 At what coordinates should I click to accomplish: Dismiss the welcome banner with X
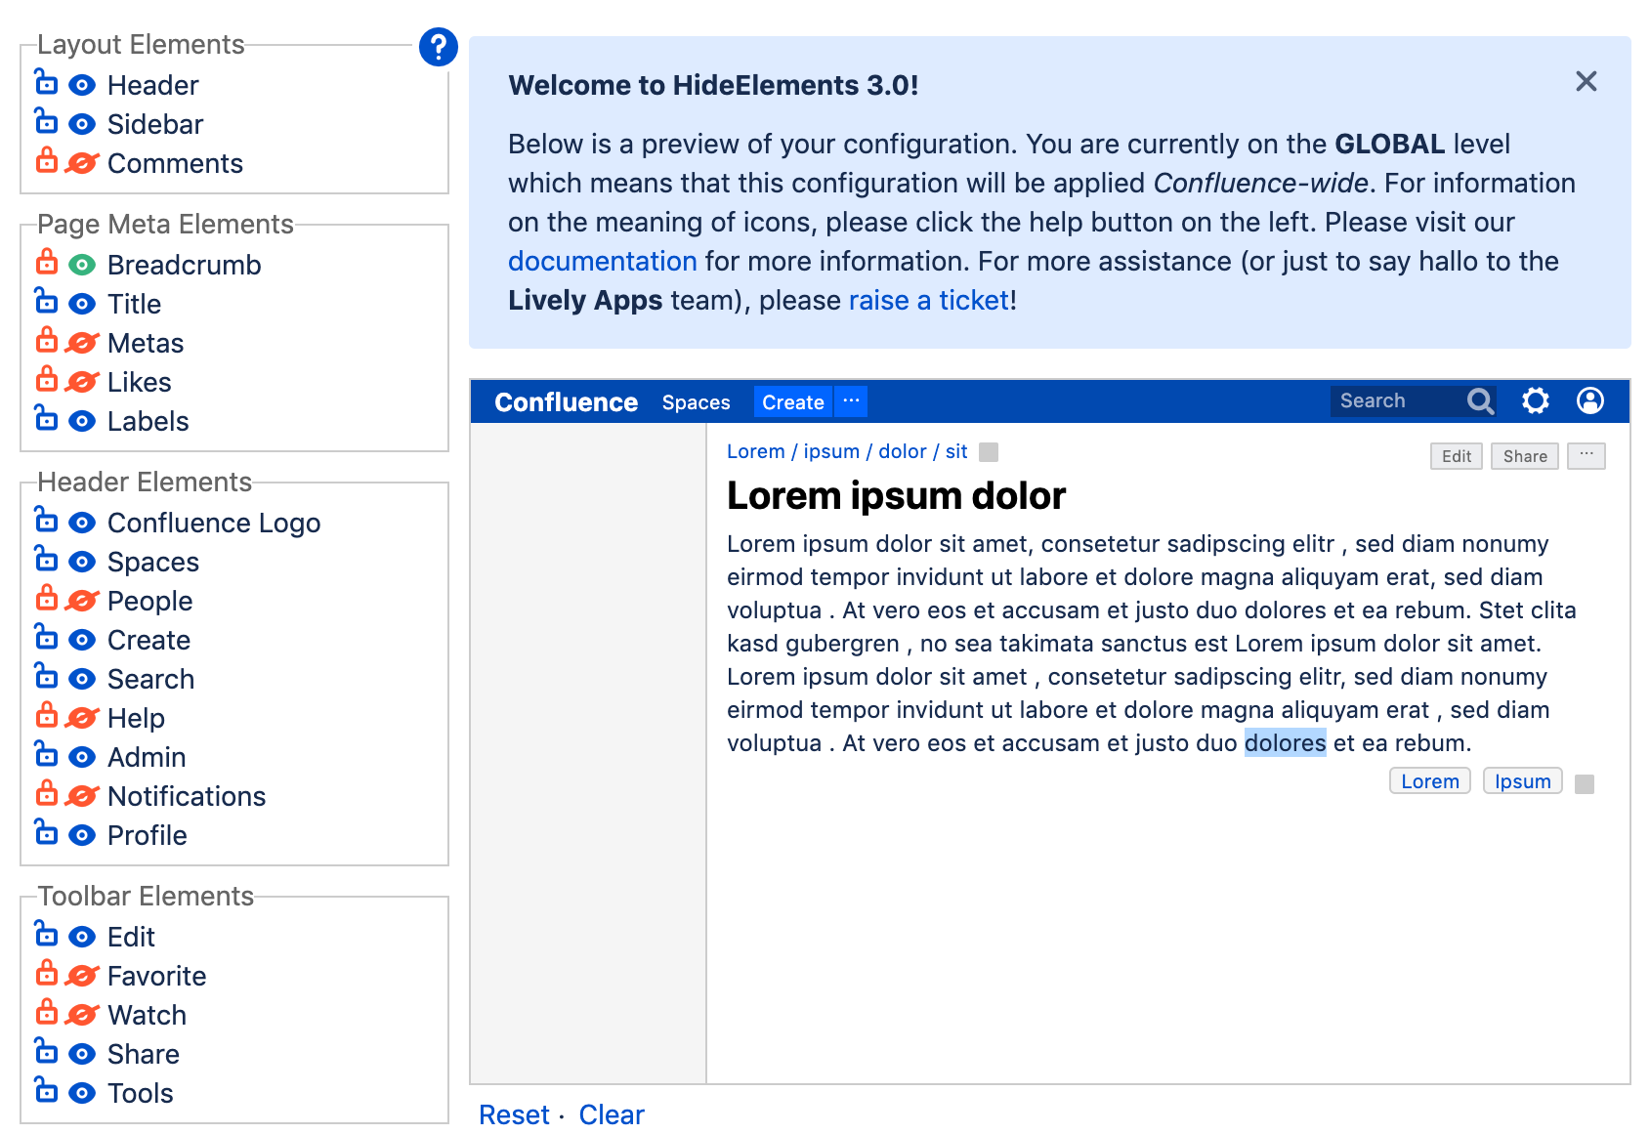(1587, 81)
